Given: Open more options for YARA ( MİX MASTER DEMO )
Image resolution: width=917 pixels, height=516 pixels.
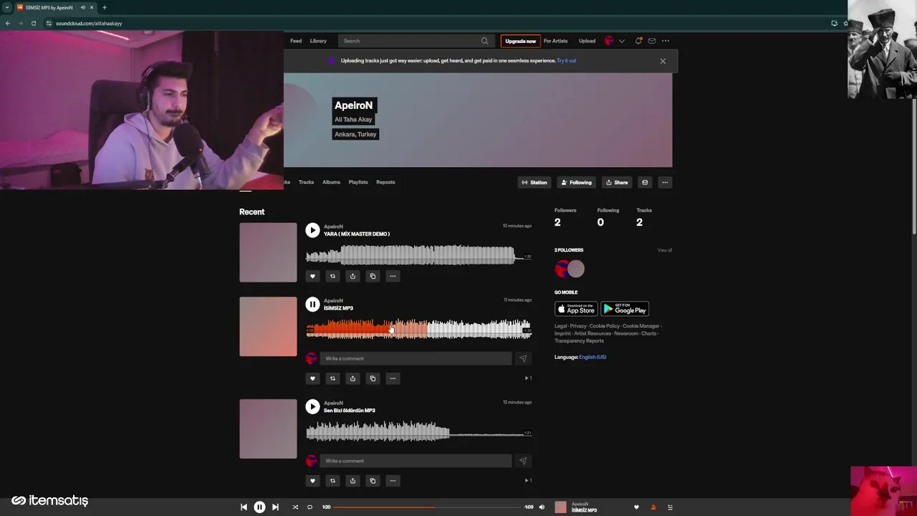Looking at the screenshot, I should [393, 276].
